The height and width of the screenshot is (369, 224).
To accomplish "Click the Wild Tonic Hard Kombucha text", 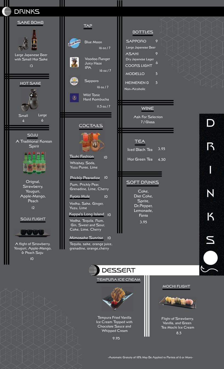I will pyautogui.click(x=96, y=97).
